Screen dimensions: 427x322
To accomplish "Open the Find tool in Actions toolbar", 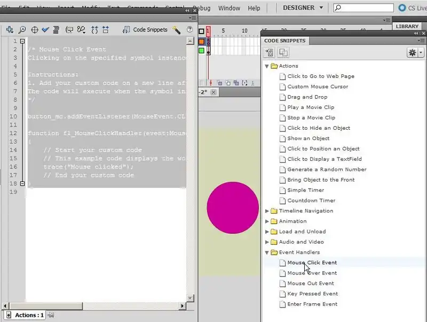I will [22, 30].
